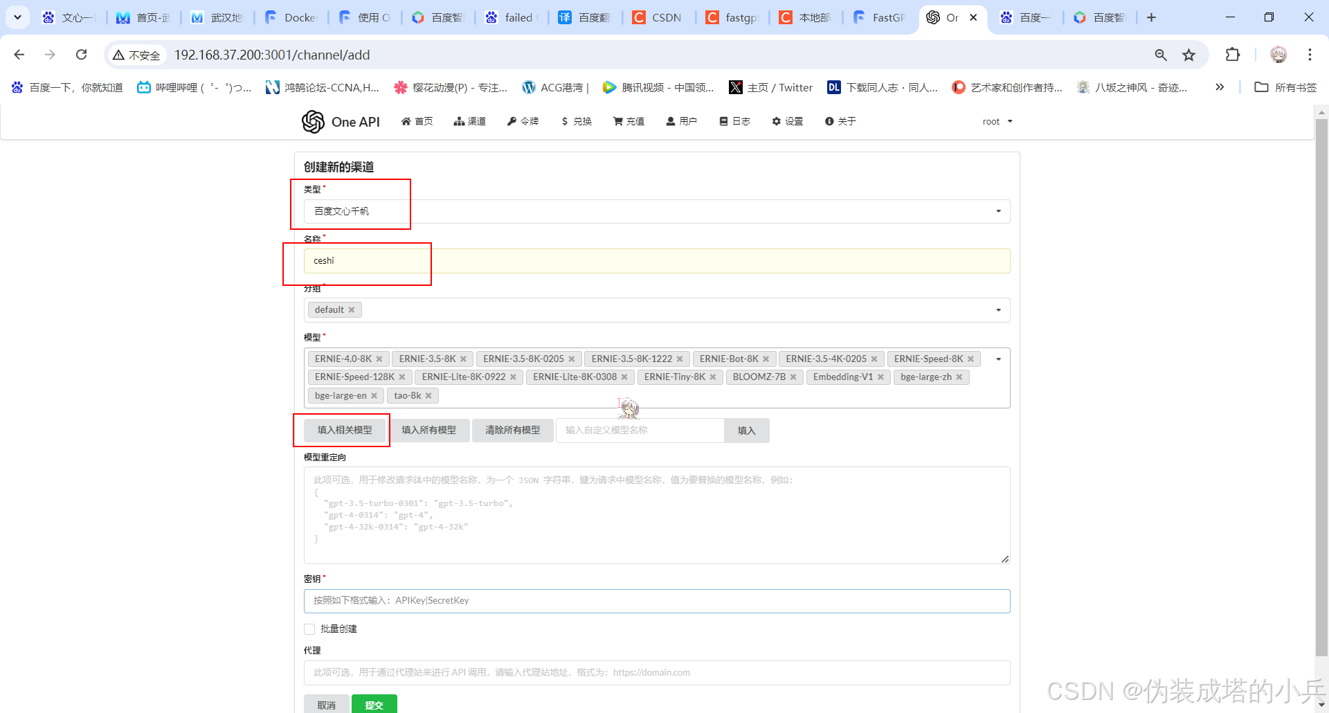The width and height of the screenshot is (1329, 713).
Task: Remove the bge-large-en model tag
Action: click(x=374, y=396)
